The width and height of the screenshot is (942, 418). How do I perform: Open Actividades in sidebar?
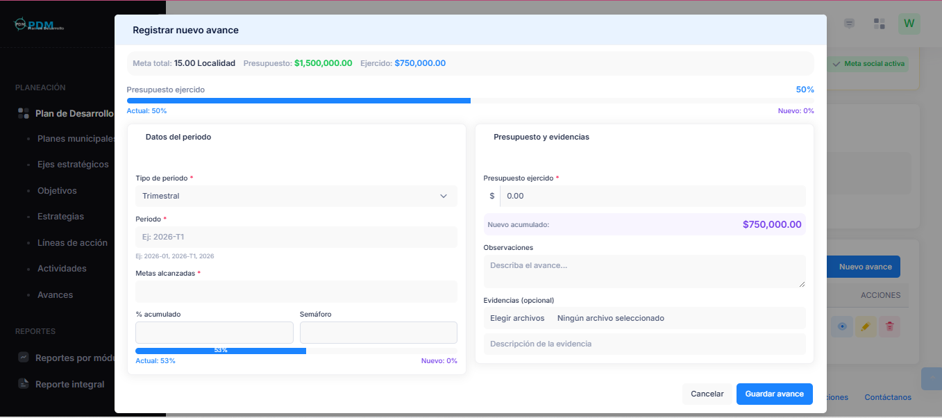(x=62, y=269)
